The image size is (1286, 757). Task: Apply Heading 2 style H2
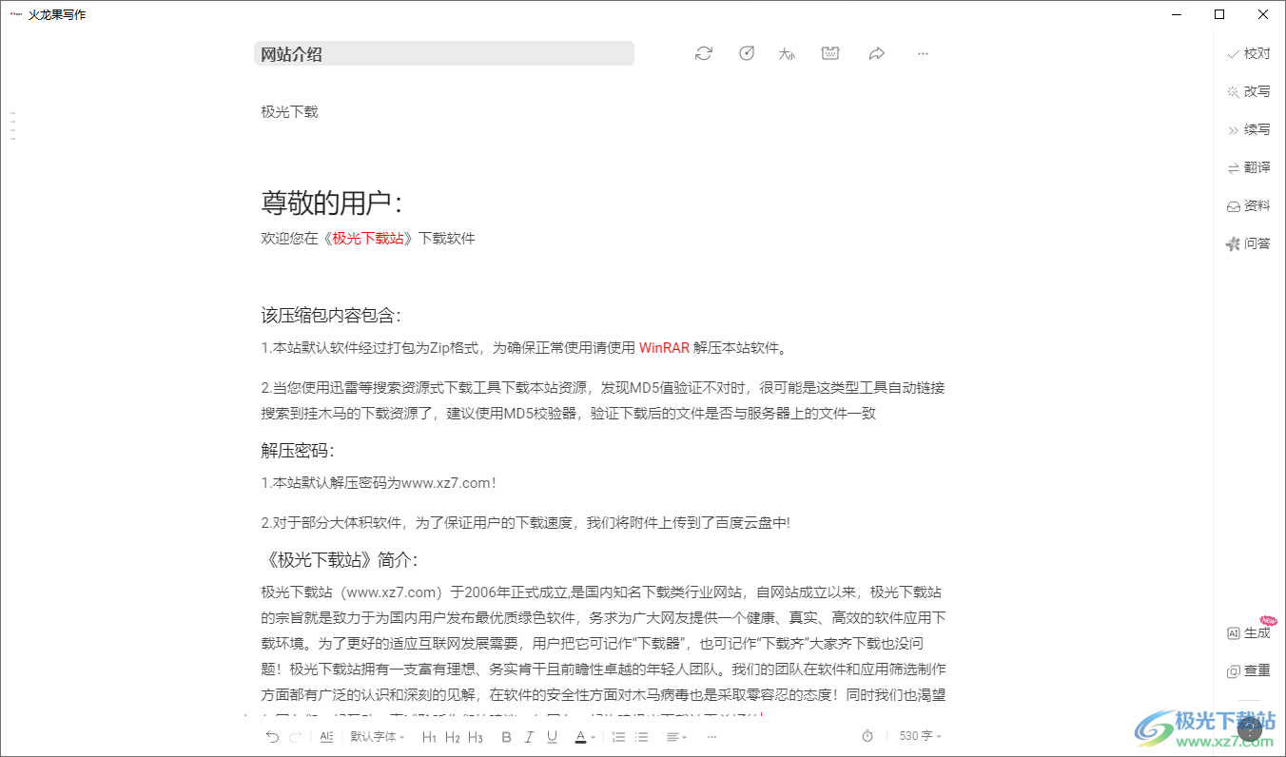[x=453, y=737]
